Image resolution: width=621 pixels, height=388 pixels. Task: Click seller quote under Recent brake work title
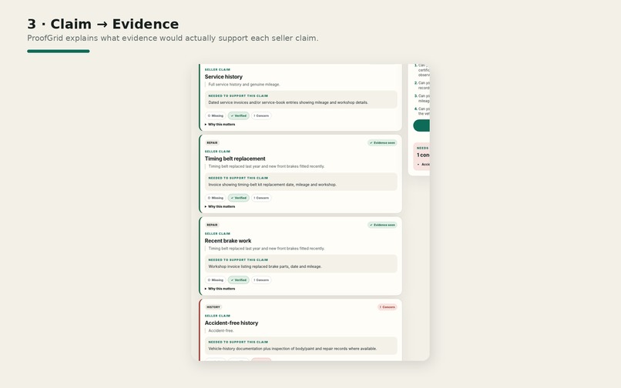point(267,249)
